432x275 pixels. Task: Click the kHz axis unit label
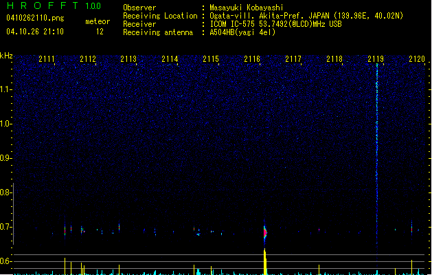(x=6, y=56)
